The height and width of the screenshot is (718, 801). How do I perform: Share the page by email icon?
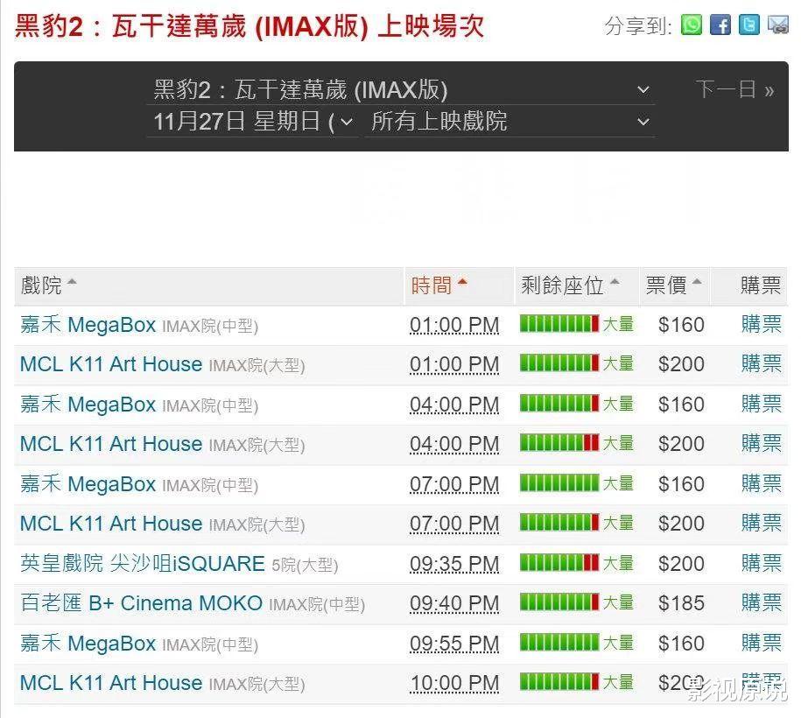click(x=778, y=25)
